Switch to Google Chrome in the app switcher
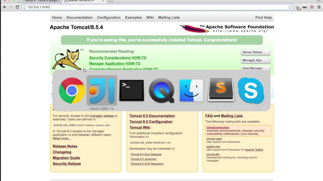This screenshot has height=181, width=323. 72,90
